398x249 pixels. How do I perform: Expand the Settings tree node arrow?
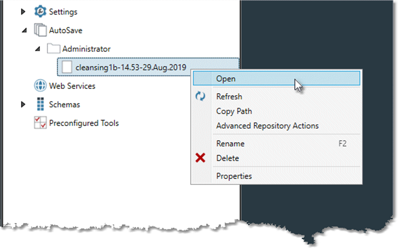click(x=23, y=12)
